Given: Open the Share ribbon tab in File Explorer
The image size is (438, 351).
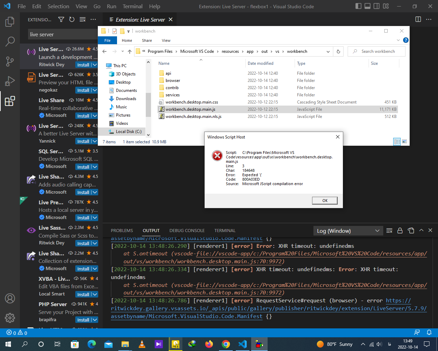Looking at the screenshot, I should click(x=147, y=40).
